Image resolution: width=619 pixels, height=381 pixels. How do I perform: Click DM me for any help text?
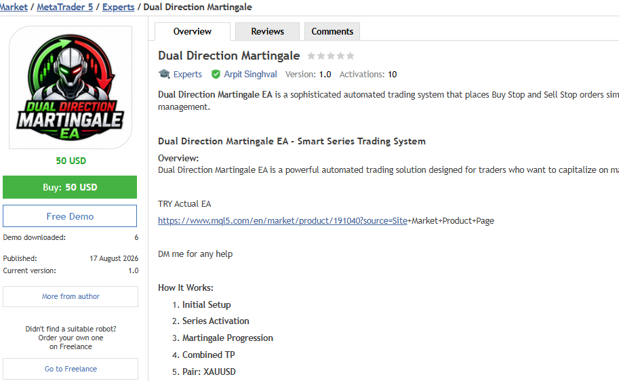pos(195,254)
